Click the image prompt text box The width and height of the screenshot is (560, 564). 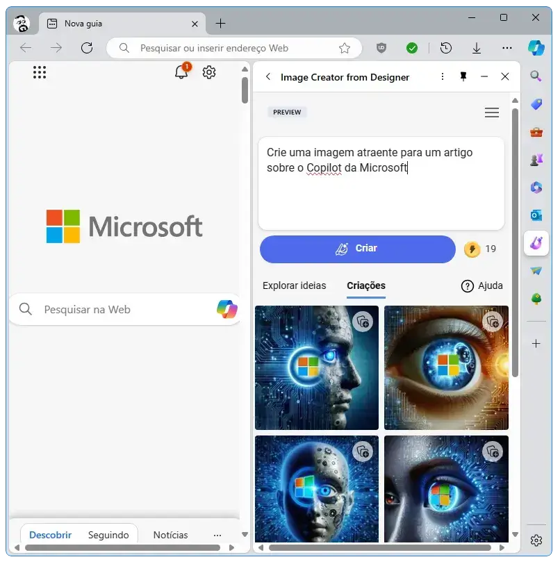(x=381, y=183)
